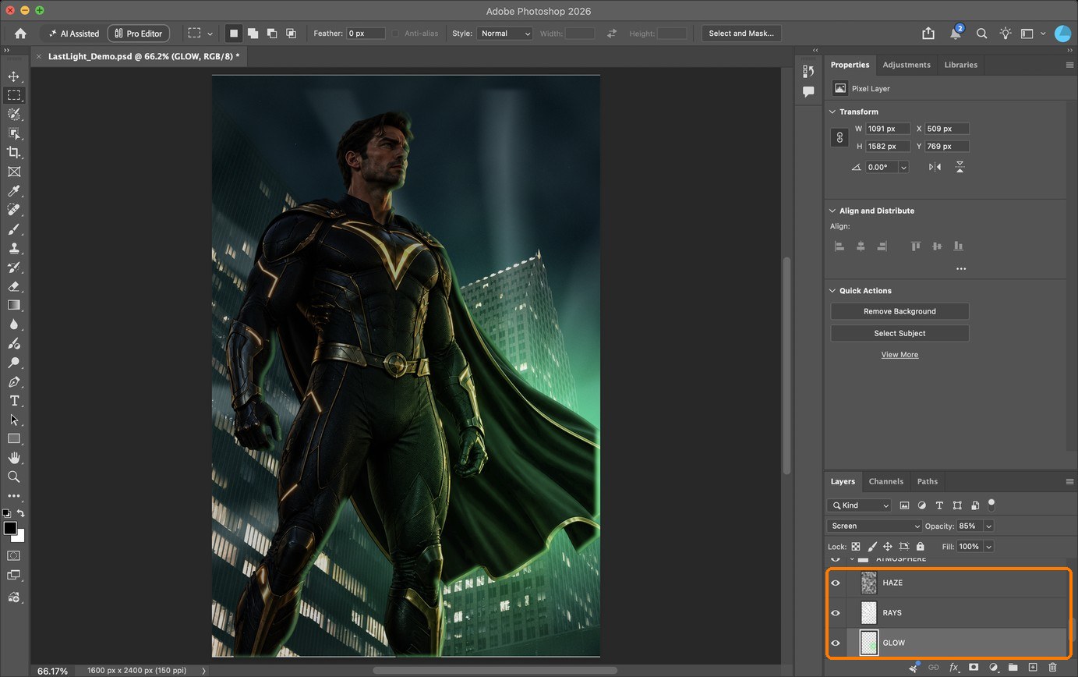Open the Paths tab
The image size is (1078, 677).
click(927, 481)
